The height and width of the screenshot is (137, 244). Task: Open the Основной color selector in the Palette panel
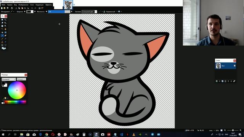pos(9,79)
